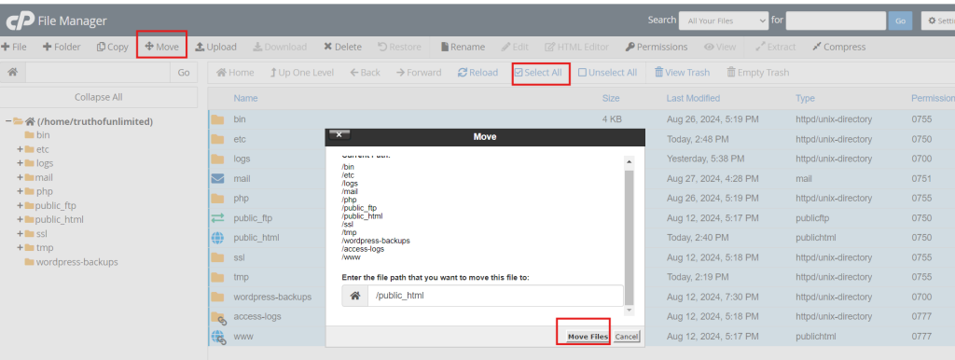The image size is (955, 360).
Task: Sort file list by Size column
Action: pyautogui.click(x=611, y=98)
